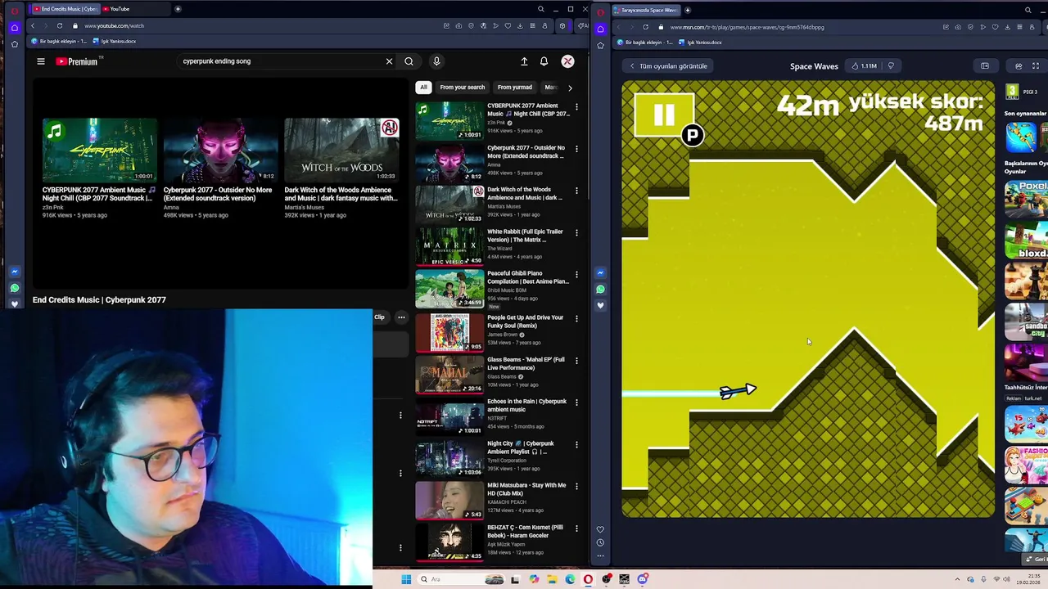
Task: Switch to 'Tarayıcınızda Space Waves' browser tab
Action: pyautogui.click(x=647, y=10)
